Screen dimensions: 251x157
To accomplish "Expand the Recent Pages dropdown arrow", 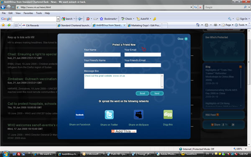I will 13,7.
